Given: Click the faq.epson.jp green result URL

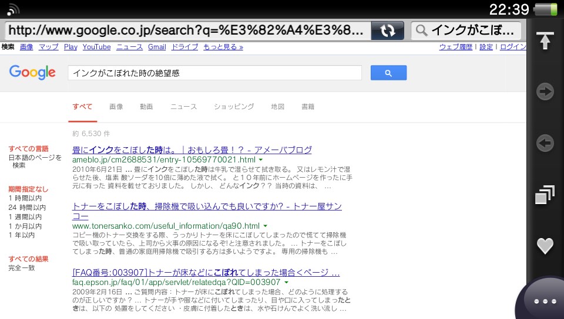Looking at the screenshot, I should pyautogui.click(x=176, y=283).
